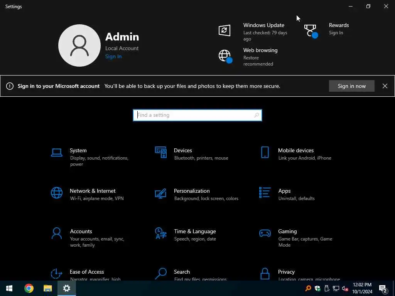The width and height of the screenshot is (395, 296).
Task: Click the Network & Internet title
Action: pyautogui.click(x=93, y=191)
